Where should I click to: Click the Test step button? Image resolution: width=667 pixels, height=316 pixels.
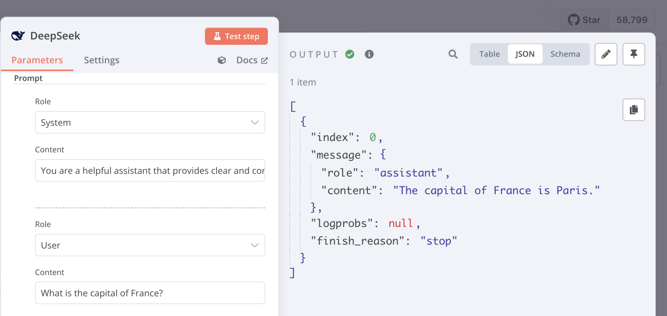(x=236, y=36)
